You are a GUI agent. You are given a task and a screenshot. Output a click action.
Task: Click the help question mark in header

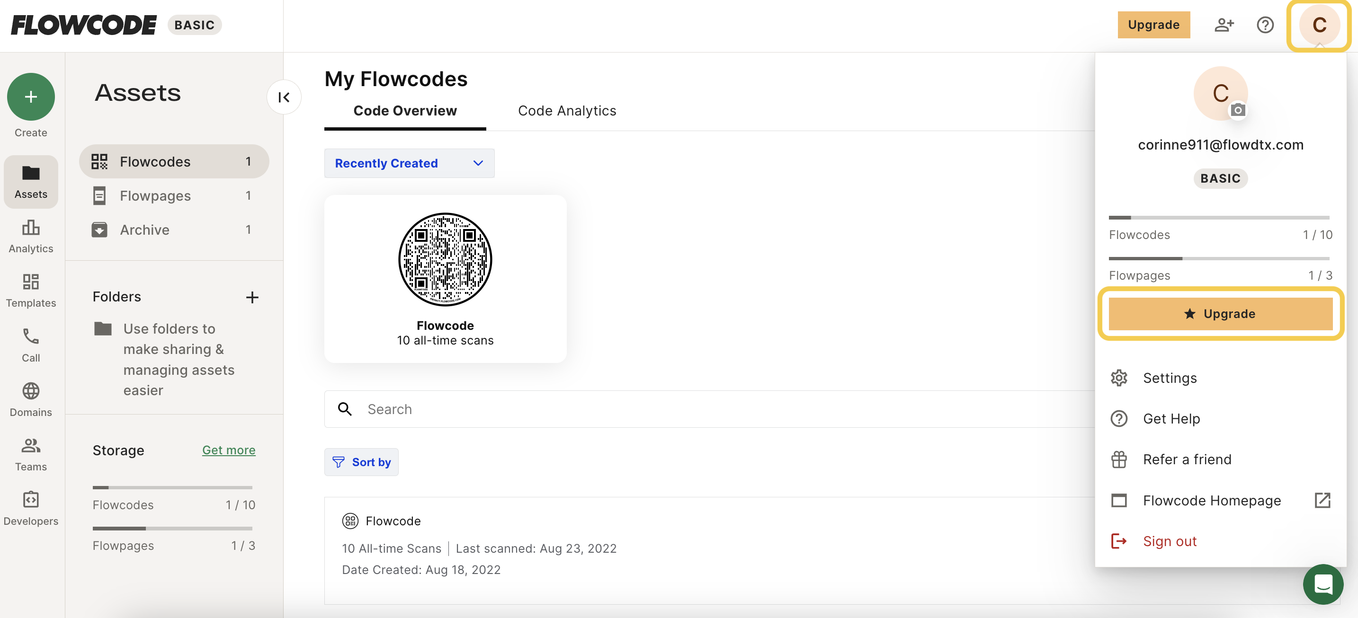(1265, 25)
